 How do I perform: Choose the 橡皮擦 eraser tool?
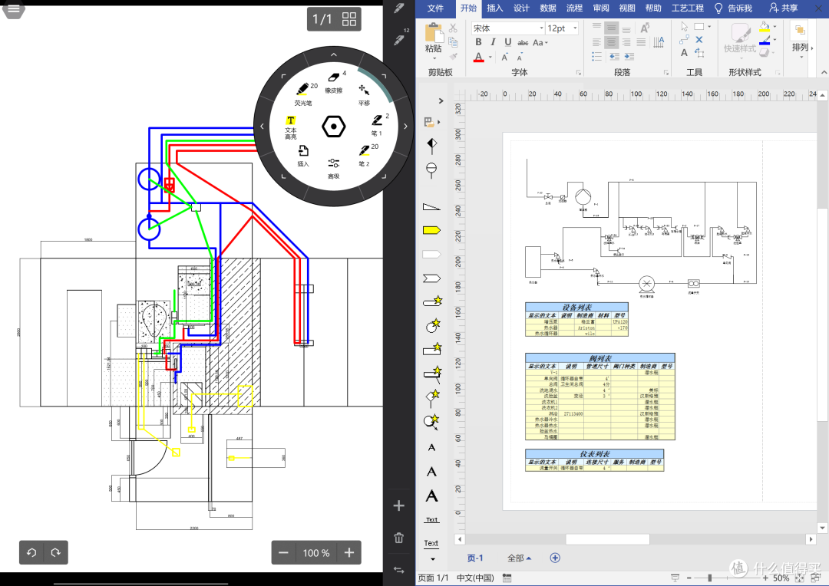click(x=334, y=82)
